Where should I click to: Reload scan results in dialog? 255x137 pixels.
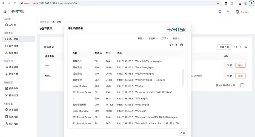point(171,45)
